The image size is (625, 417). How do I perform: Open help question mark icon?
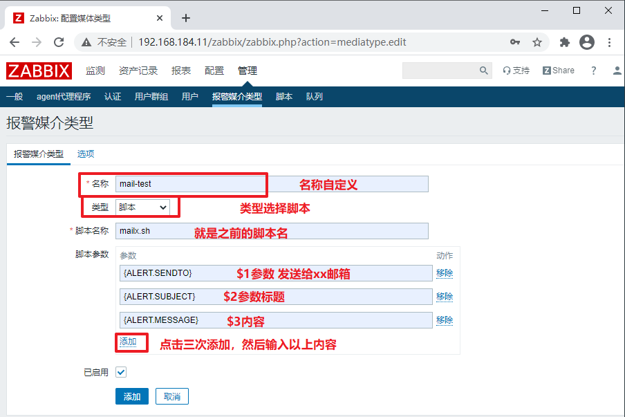593,71
